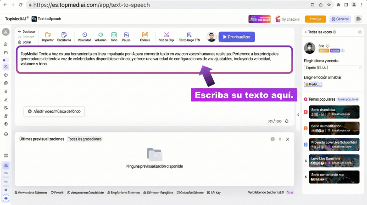The image size is (367, 205).
Task: Click the pen edit icon in left sidebar
Action: (6, 99)
